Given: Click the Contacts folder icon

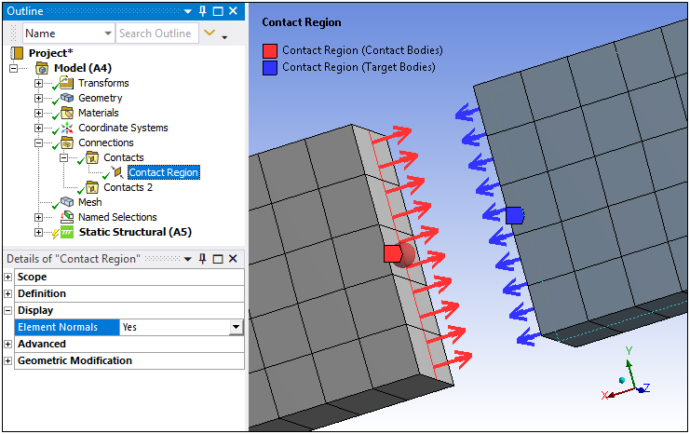Looking at the screenshot, I should pos(92,157).
